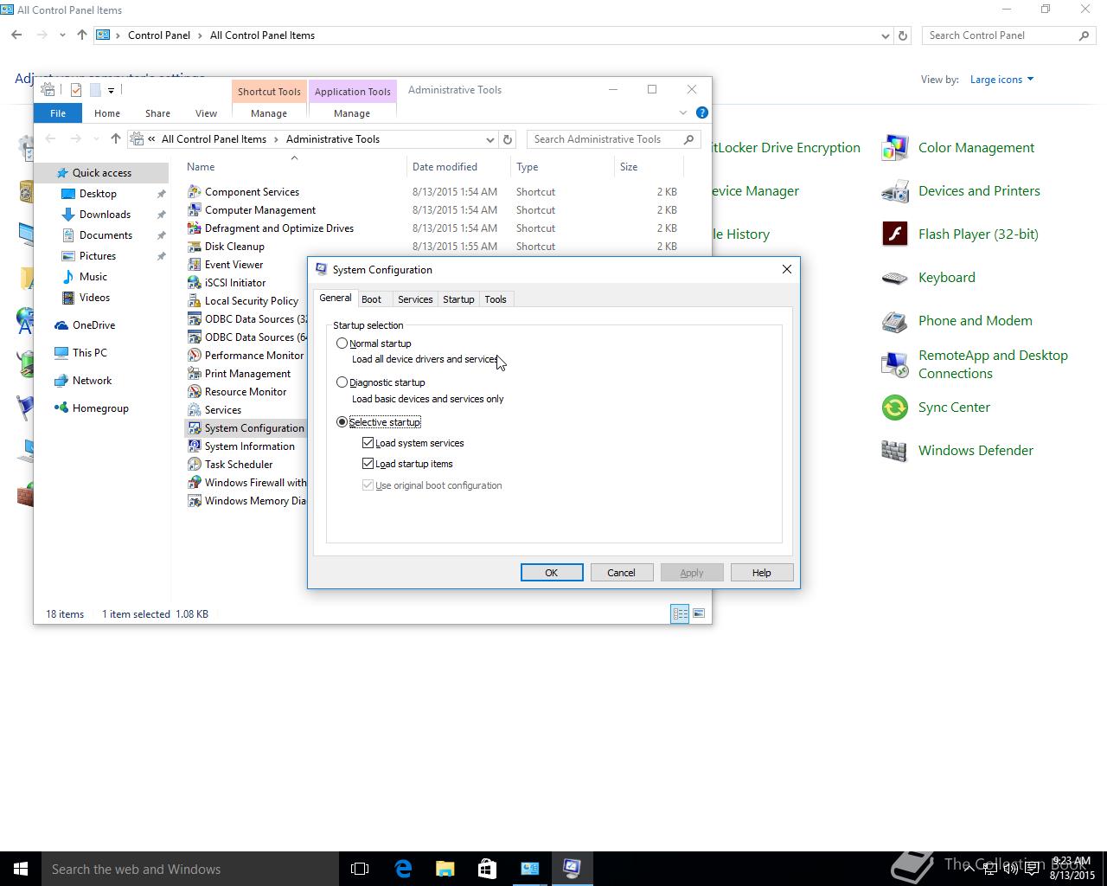This screenshot has width=1107, height=886.
Task: Click the Color Management icon
Action: pyautogui.click(x=894, y=148)
